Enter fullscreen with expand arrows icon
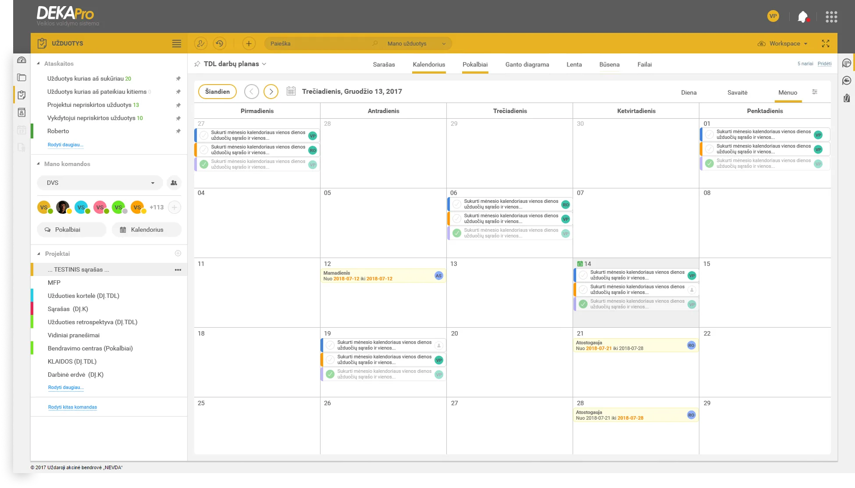This screenshot has width=855, height=488. [x=826, y=43]
